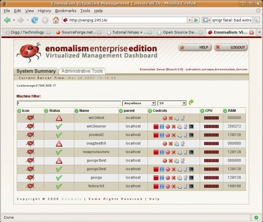Sort by the Name column header

coord(82,111)
